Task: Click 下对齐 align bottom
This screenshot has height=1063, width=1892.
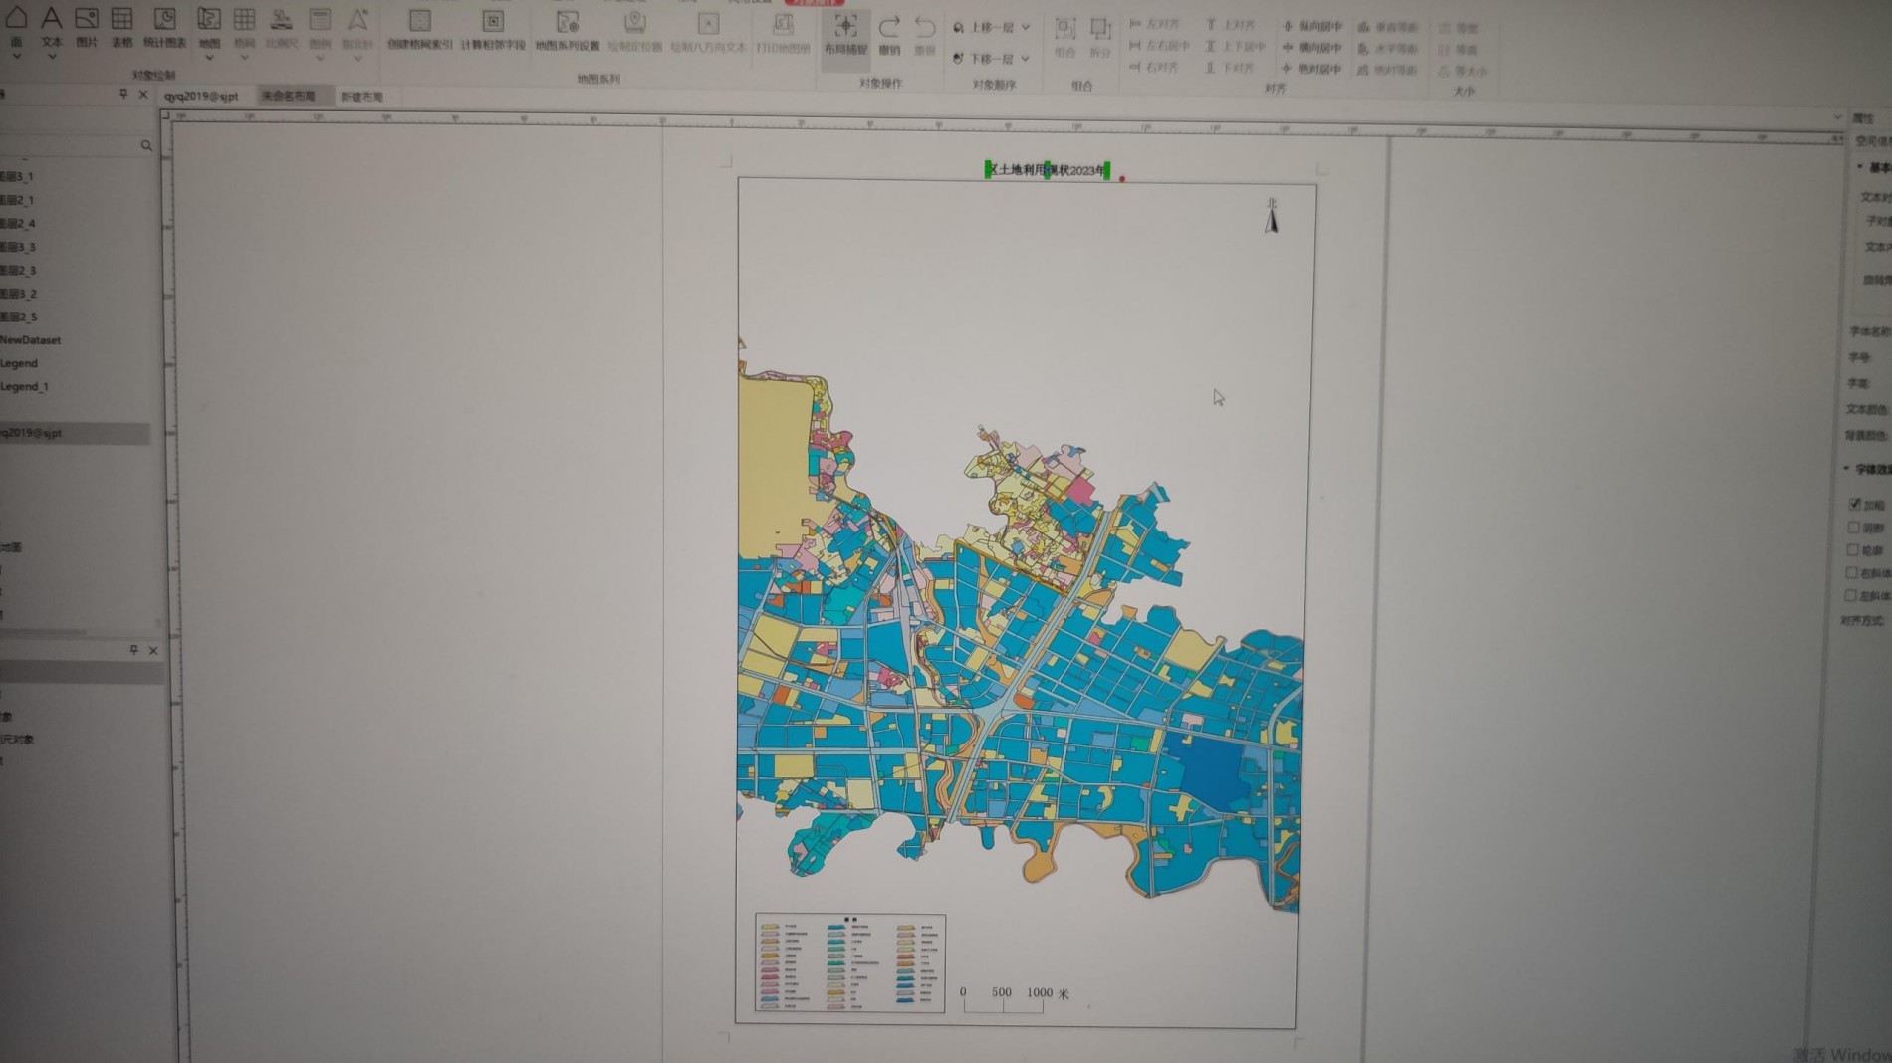Action: (1230, 68)
